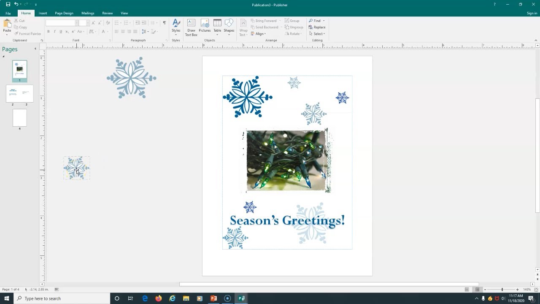Click the Paste button

(7, 27)
